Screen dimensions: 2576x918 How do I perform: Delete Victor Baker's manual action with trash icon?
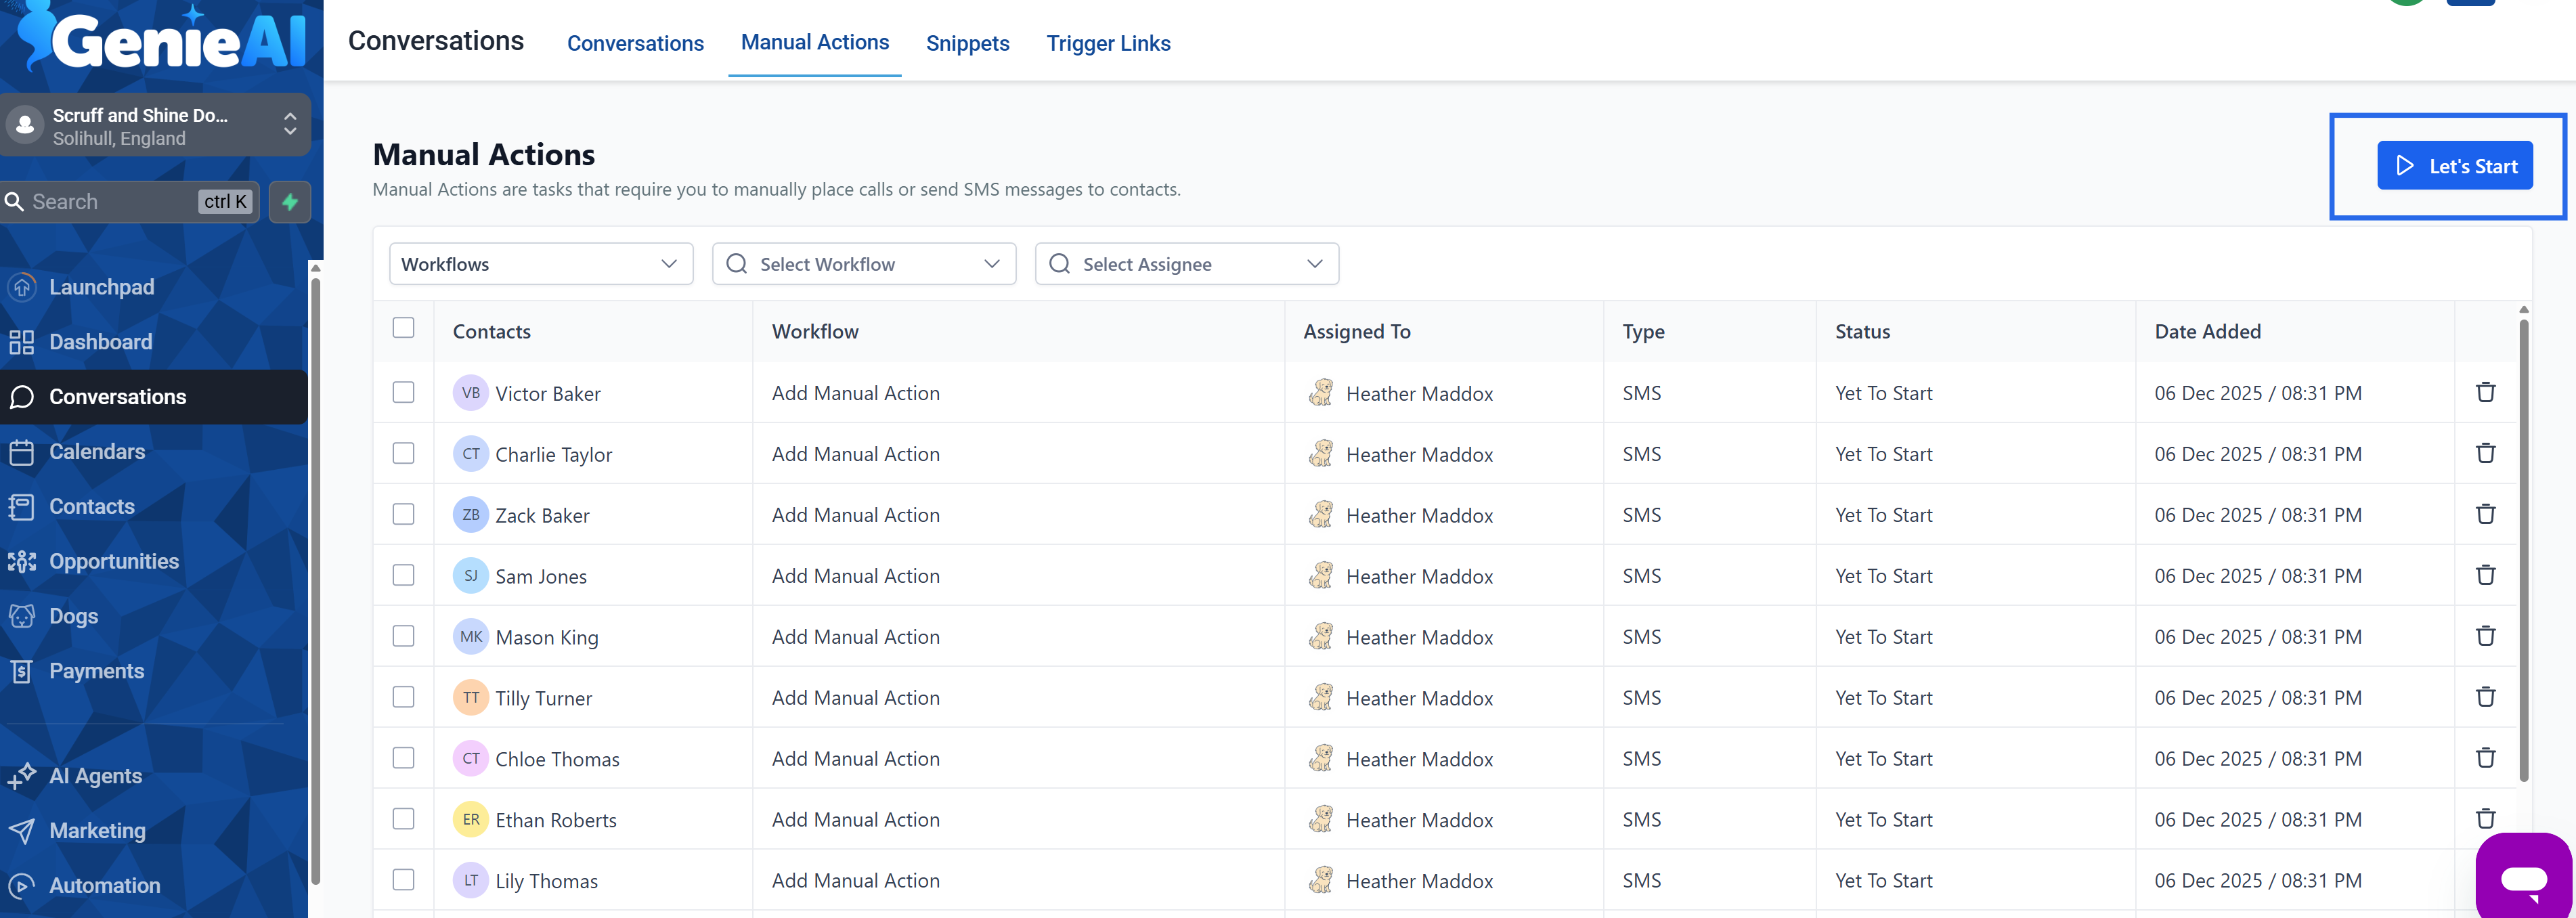[x=2486, y=392]
